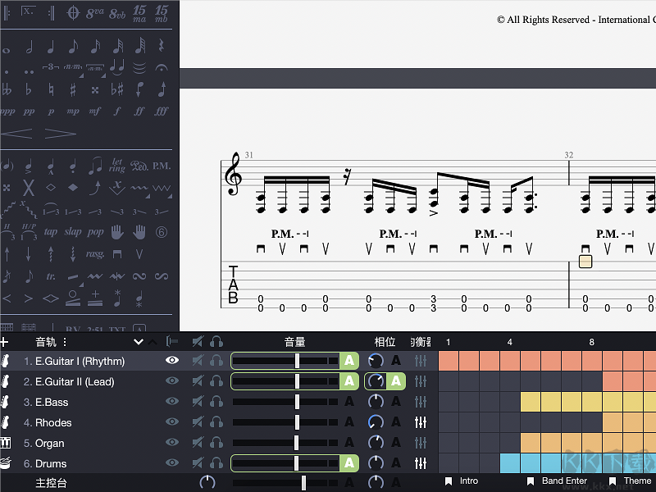Image resolution: width=656 pixels, height=492 pixels.
Task: Hide the E.Bass track with the eye toggle
Action: (x=172, y=402)
